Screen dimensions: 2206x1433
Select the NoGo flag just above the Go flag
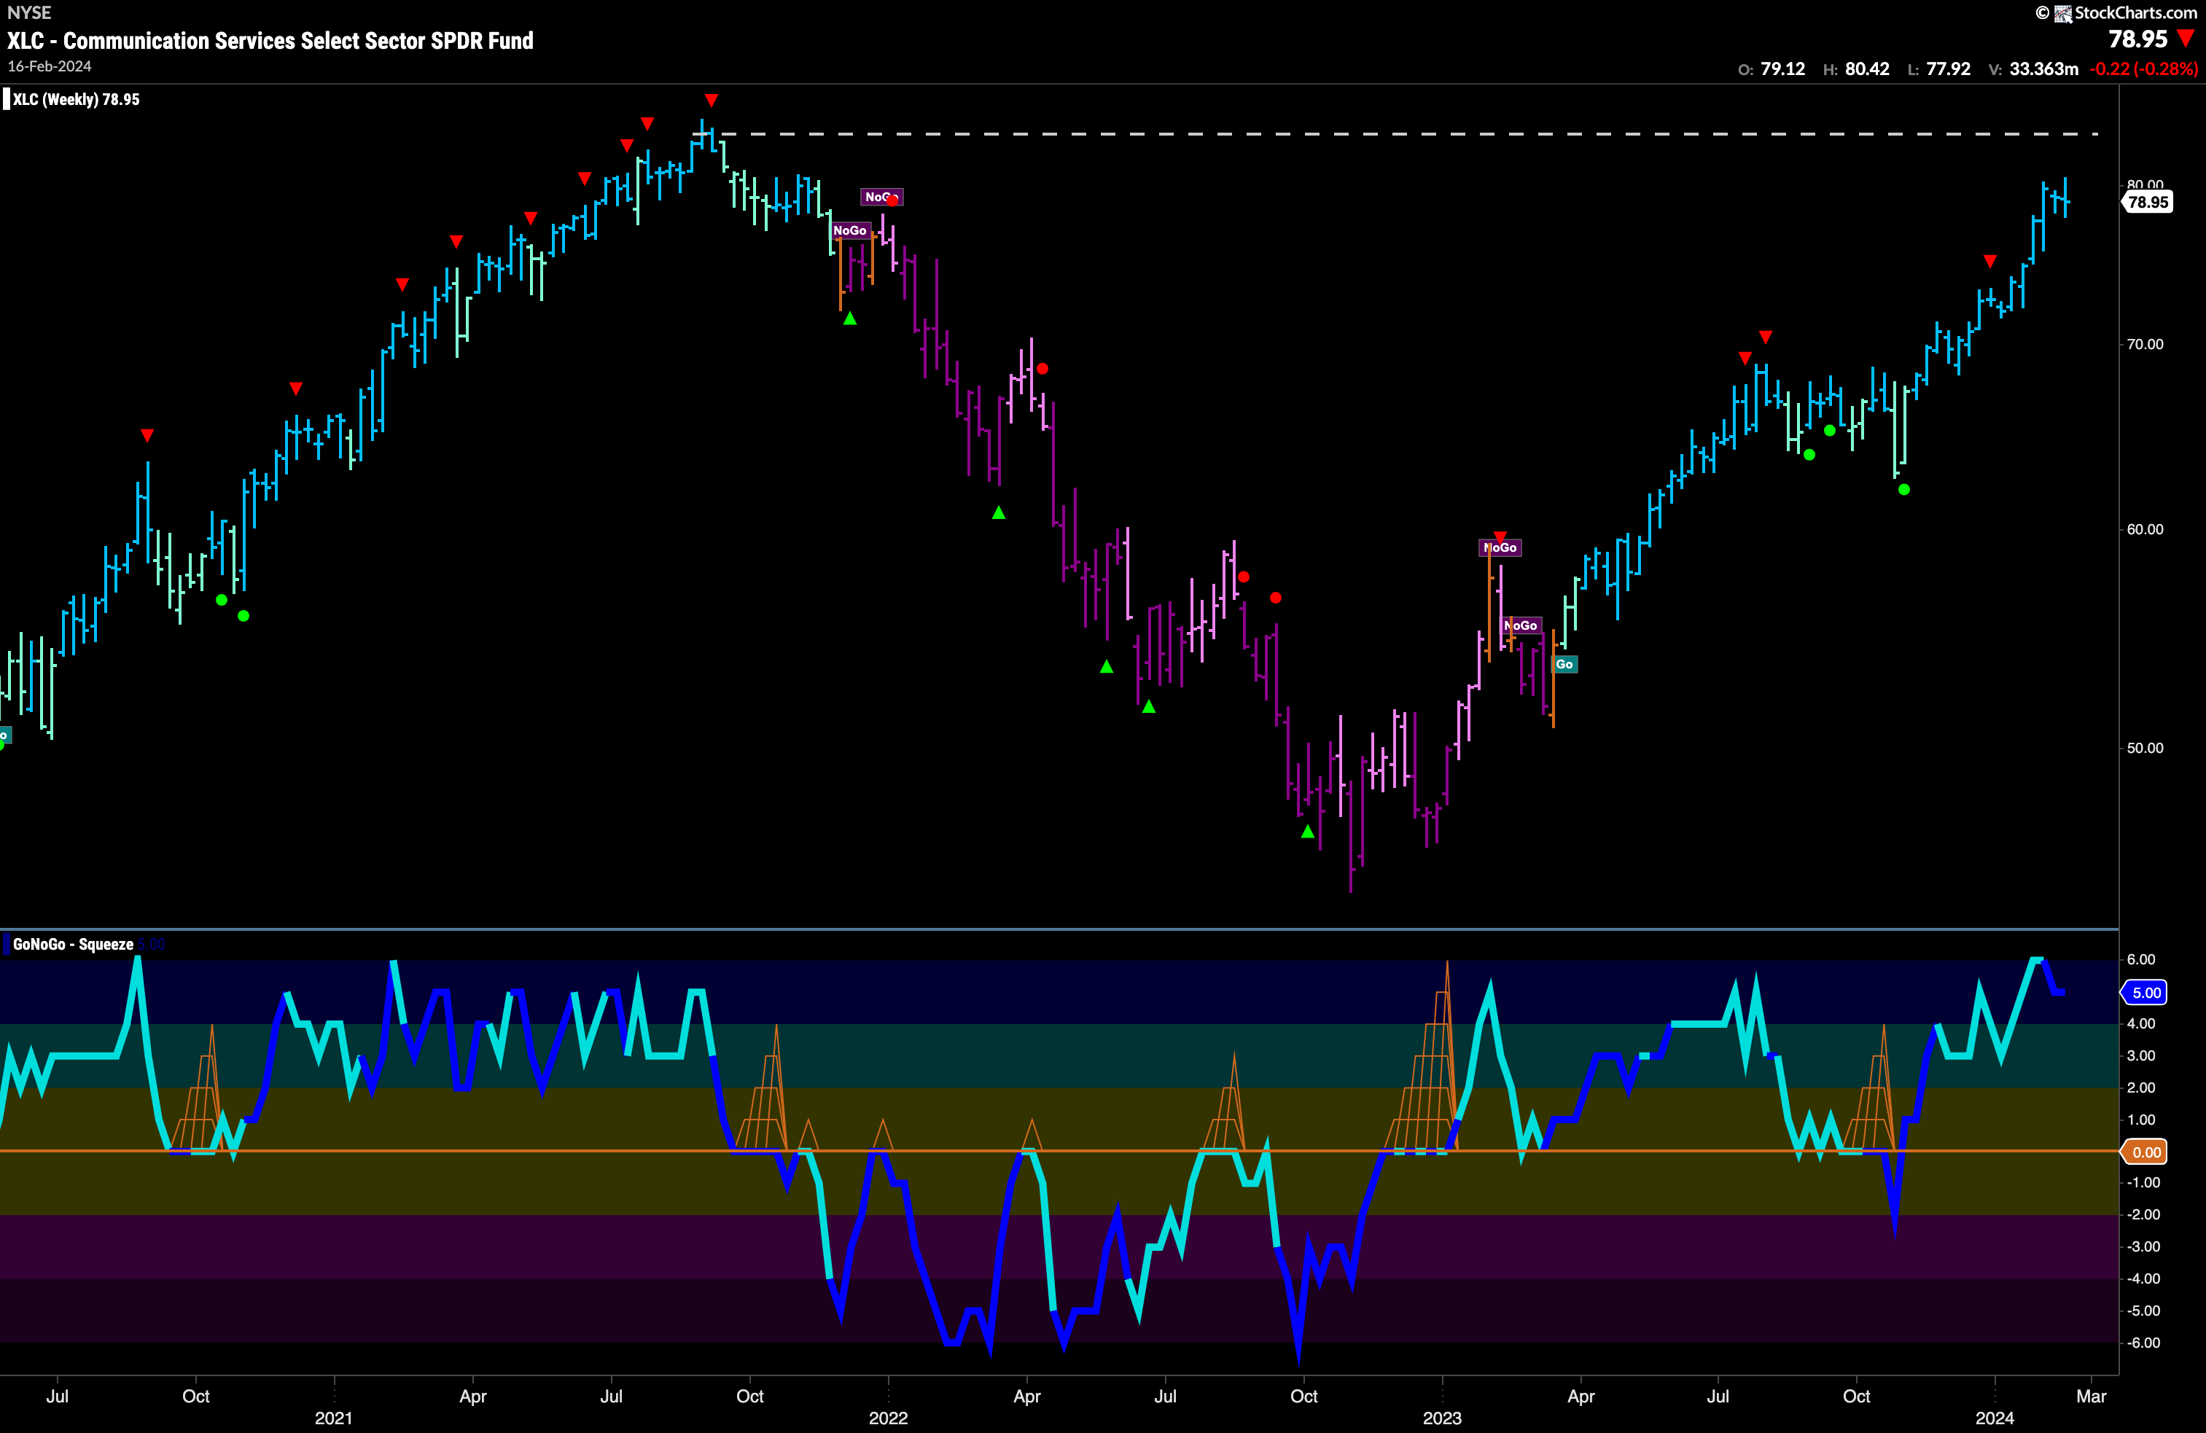click(1521, 625)
